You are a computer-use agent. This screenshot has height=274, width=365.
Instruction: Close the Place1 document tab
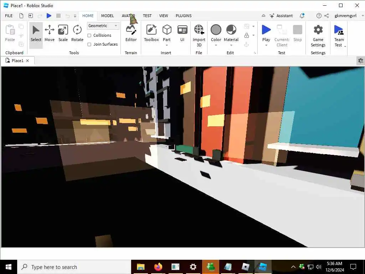pyautogui.click(x=27, y=61)
